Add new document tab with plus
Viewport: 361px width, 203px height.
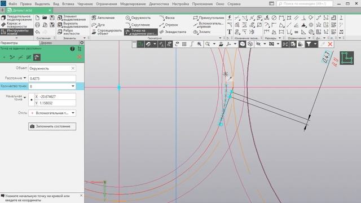click(x=2, y=10)
